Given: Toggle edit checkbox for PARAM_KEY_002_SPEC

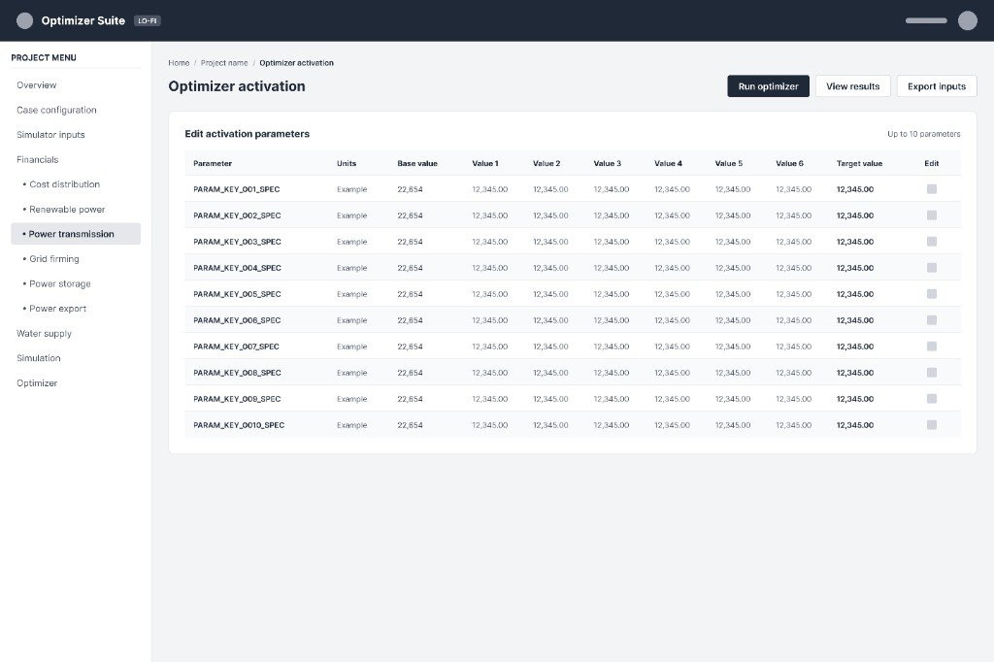Looking at the screenshot, I should 931,215.
